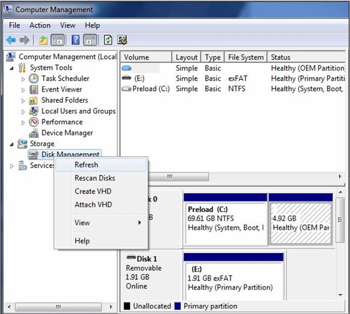Toggle Show/Hide Action Pane toolbar icon
350x314 pixels.
(90, 41)
